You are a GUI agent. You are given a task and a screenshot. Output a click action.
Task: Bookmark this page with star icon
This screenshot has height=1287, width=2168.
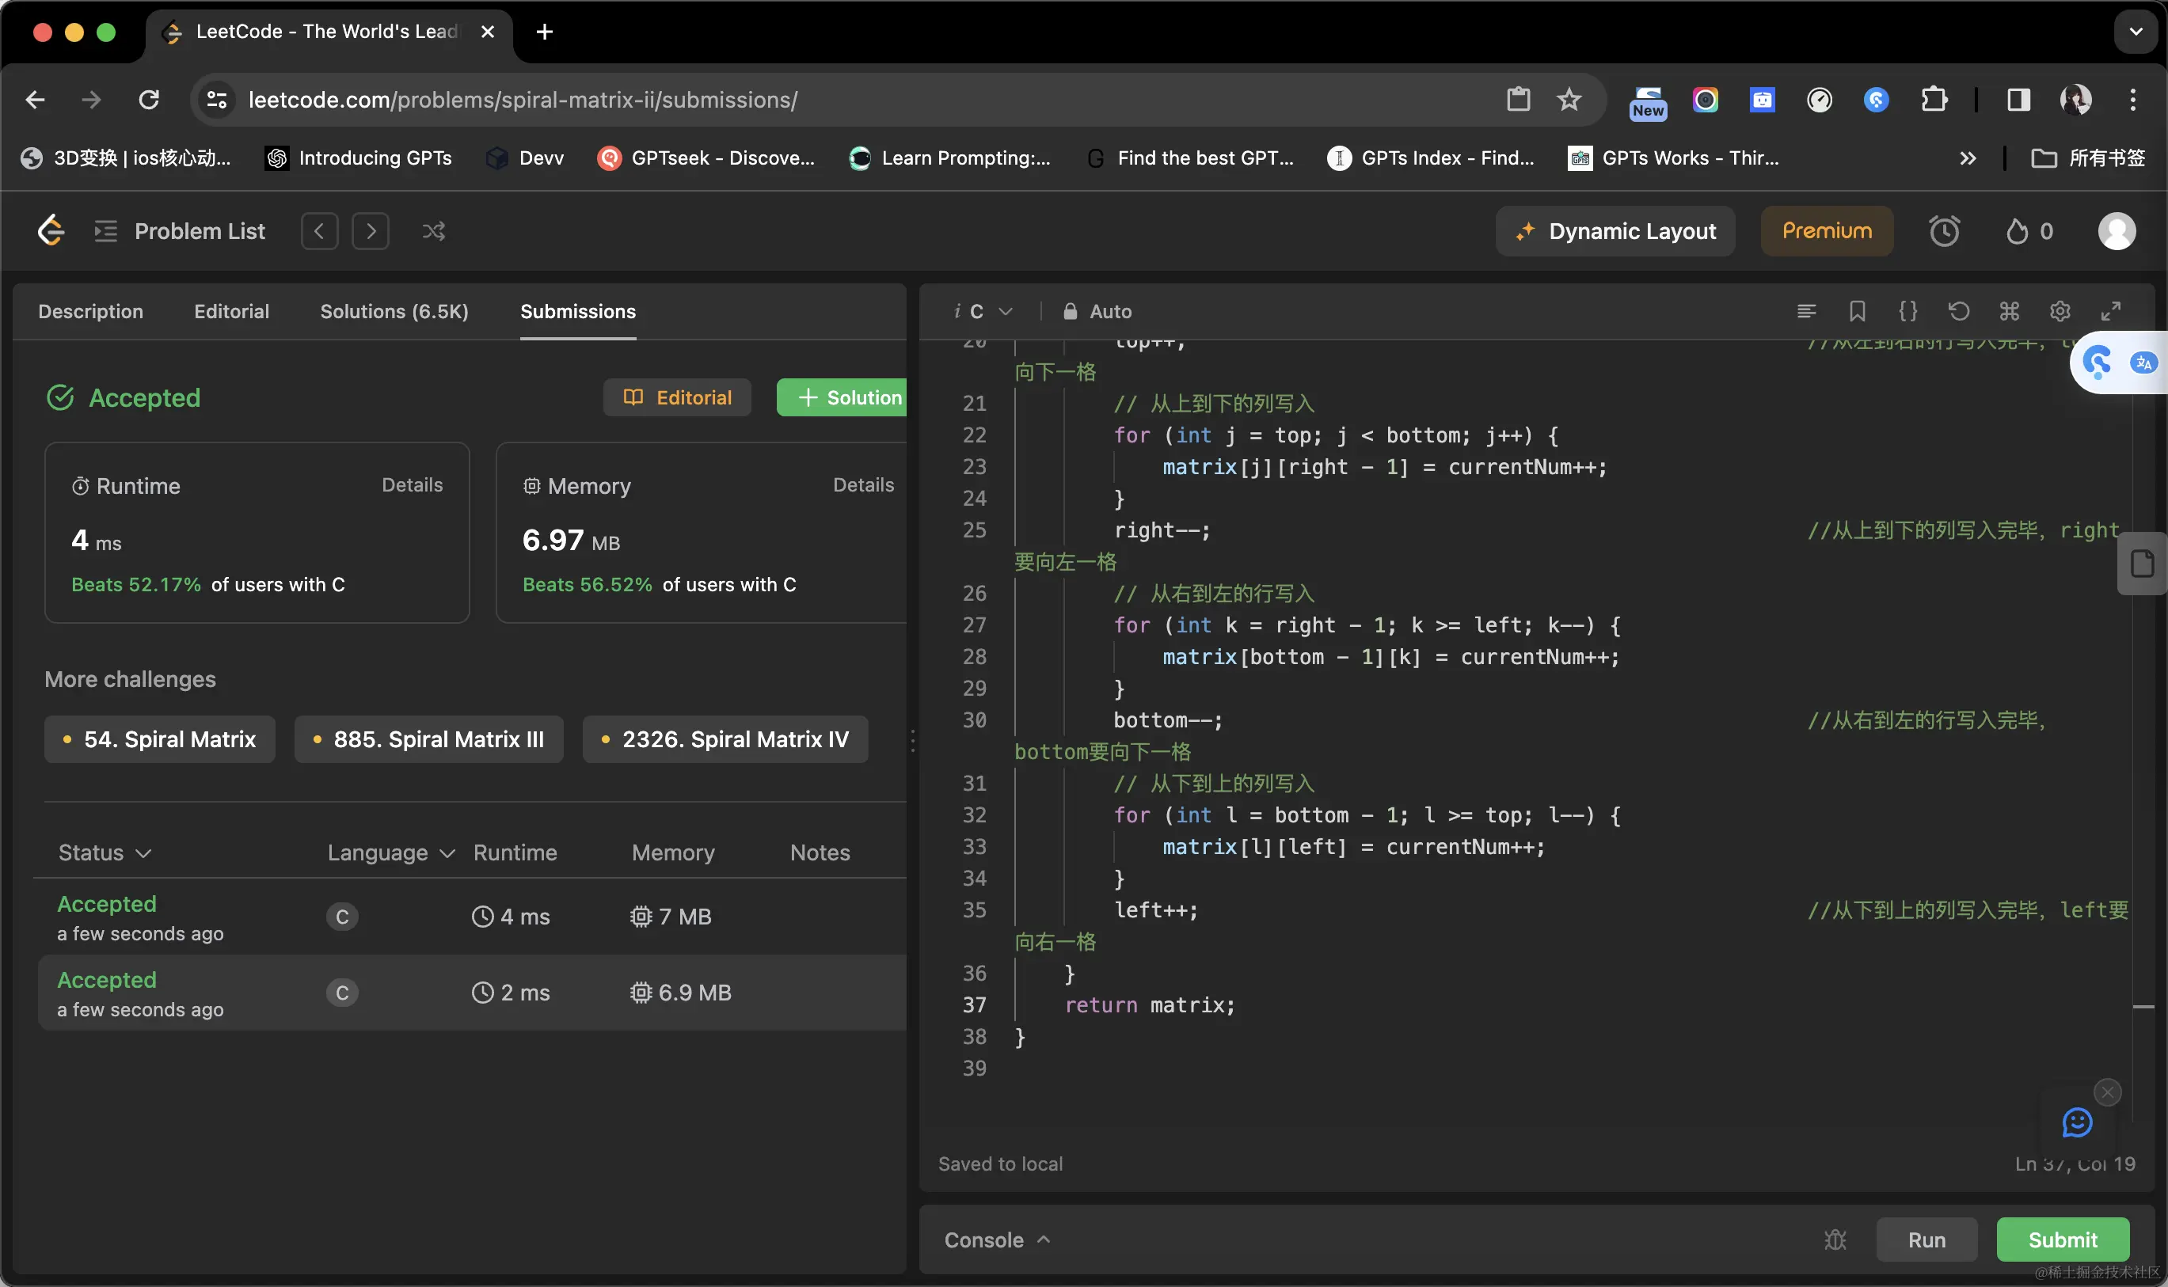(1569, 100)
